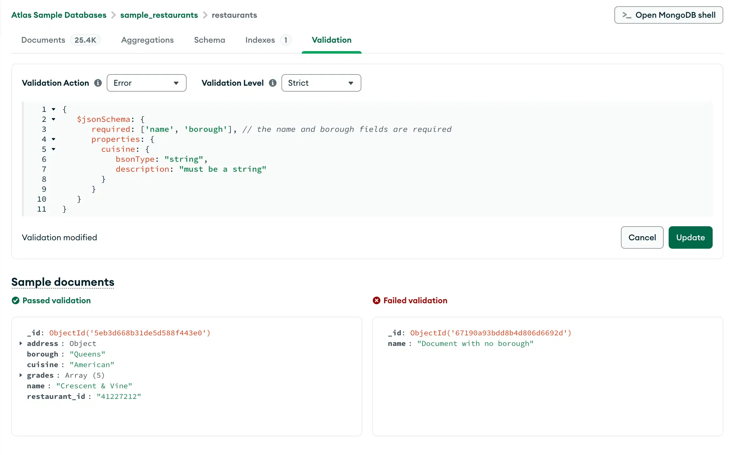Image resolution: width=732 pixels, height=455 pixels.
Task: Click the Update button
Action: (x=691, y=237)
